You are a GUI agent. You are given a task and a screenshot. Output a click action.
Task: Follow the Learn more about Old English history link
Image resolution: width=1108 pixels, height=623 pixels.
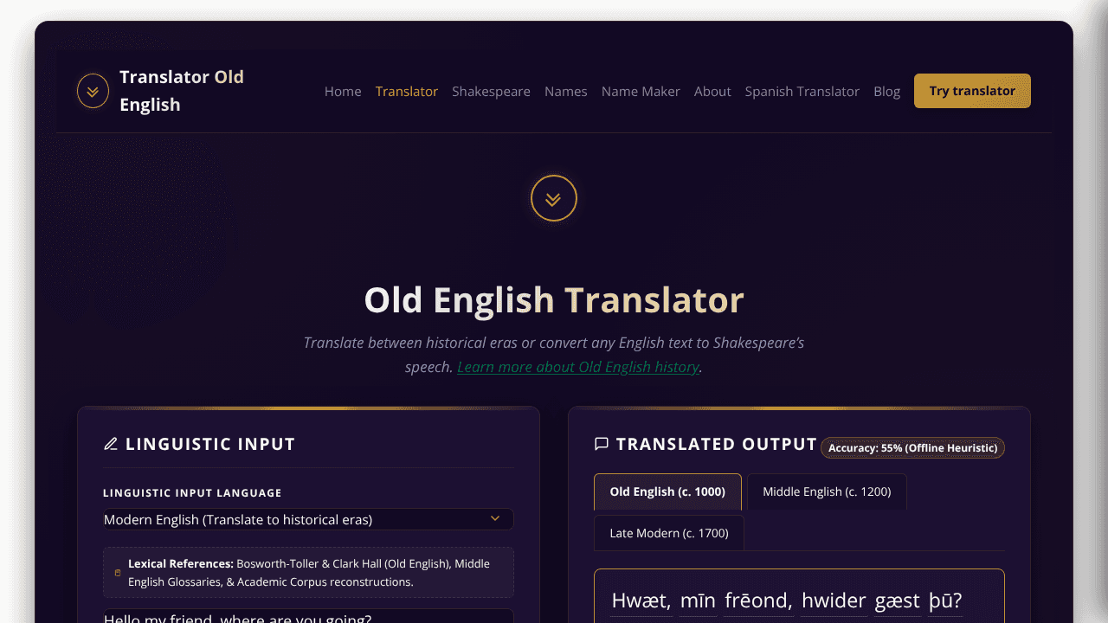[578, 367]
